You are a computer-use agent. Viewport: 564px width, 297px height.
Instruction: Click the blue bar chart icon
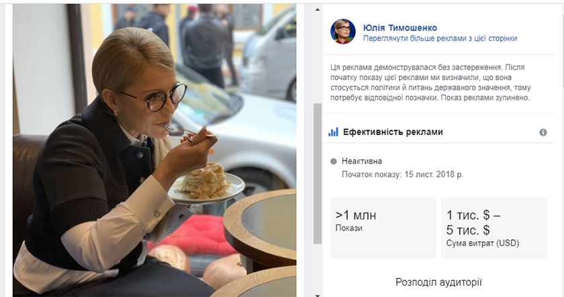[334, 132]
